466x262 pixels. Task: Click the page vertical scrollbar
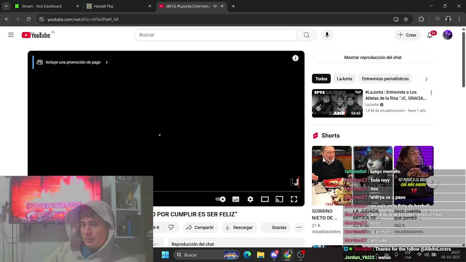coord(463,60)
